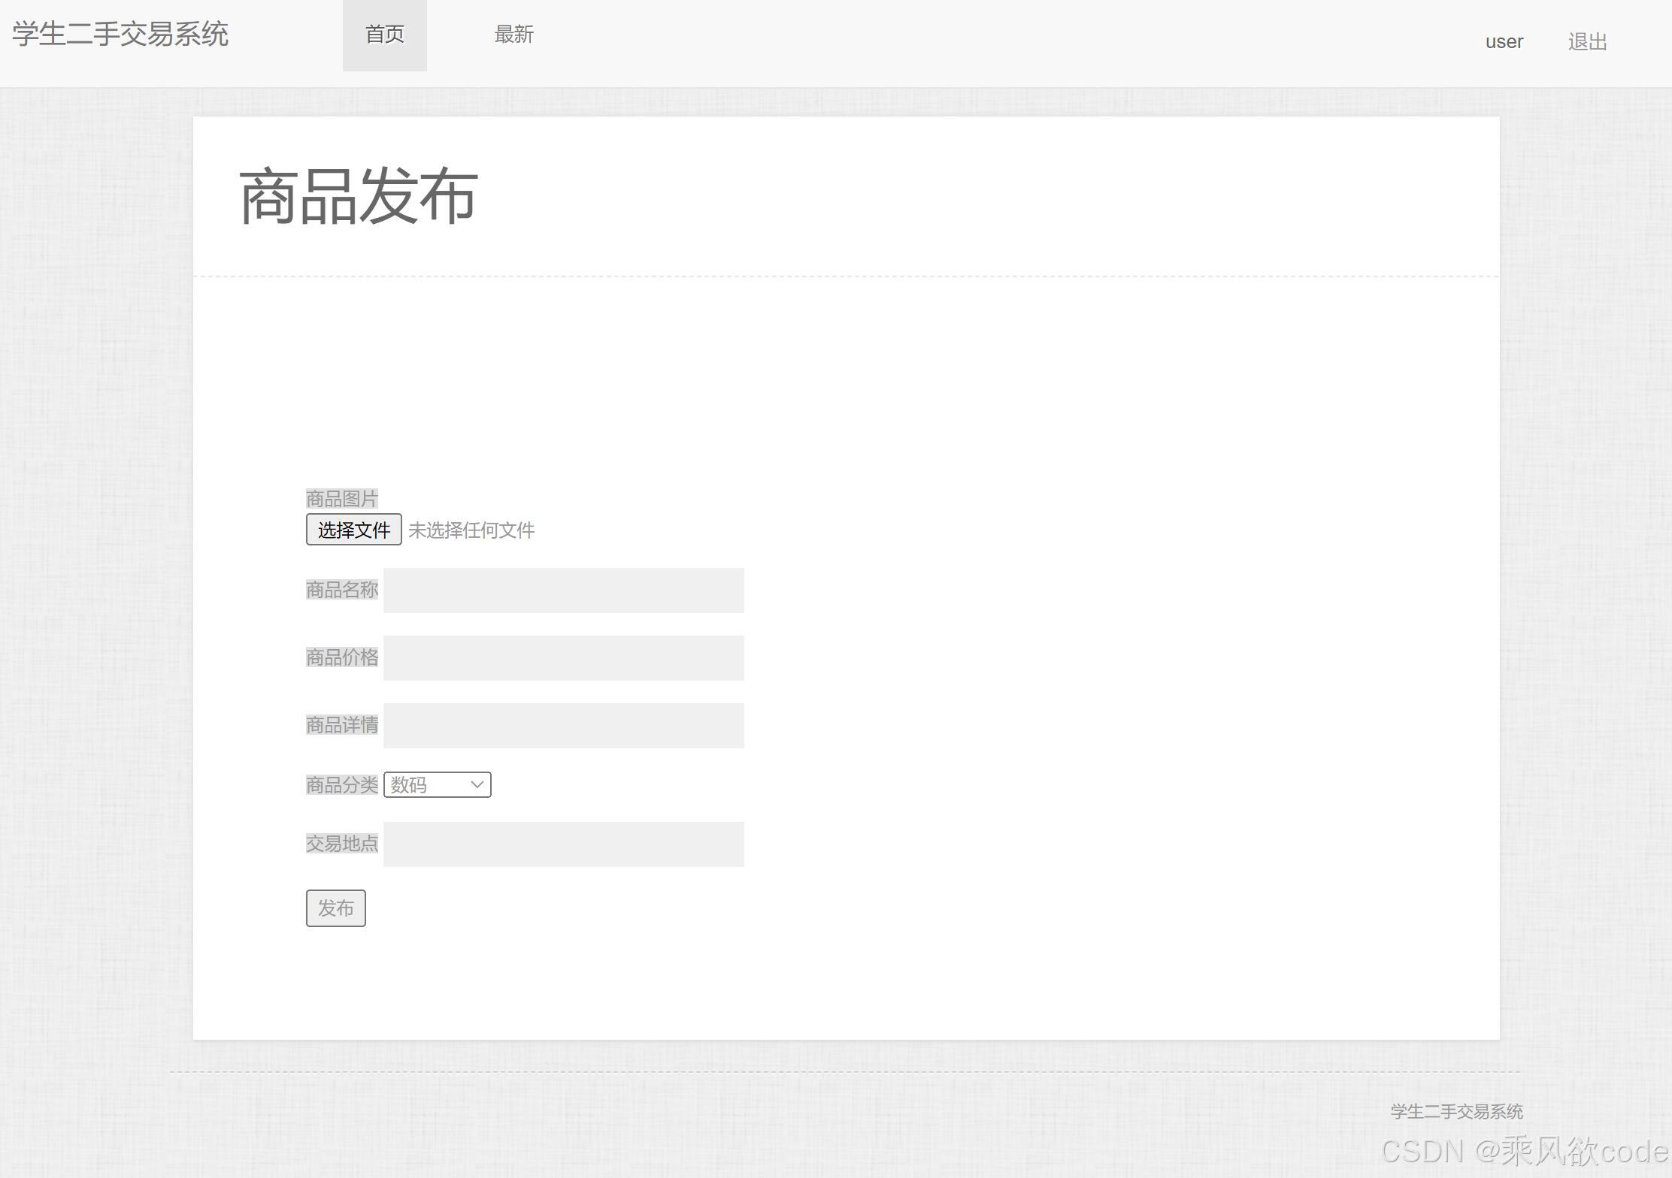Viewport: 1672px width, 1178px height.
Task: Click the 学生二手交易系统 site title
Action: 120,35
